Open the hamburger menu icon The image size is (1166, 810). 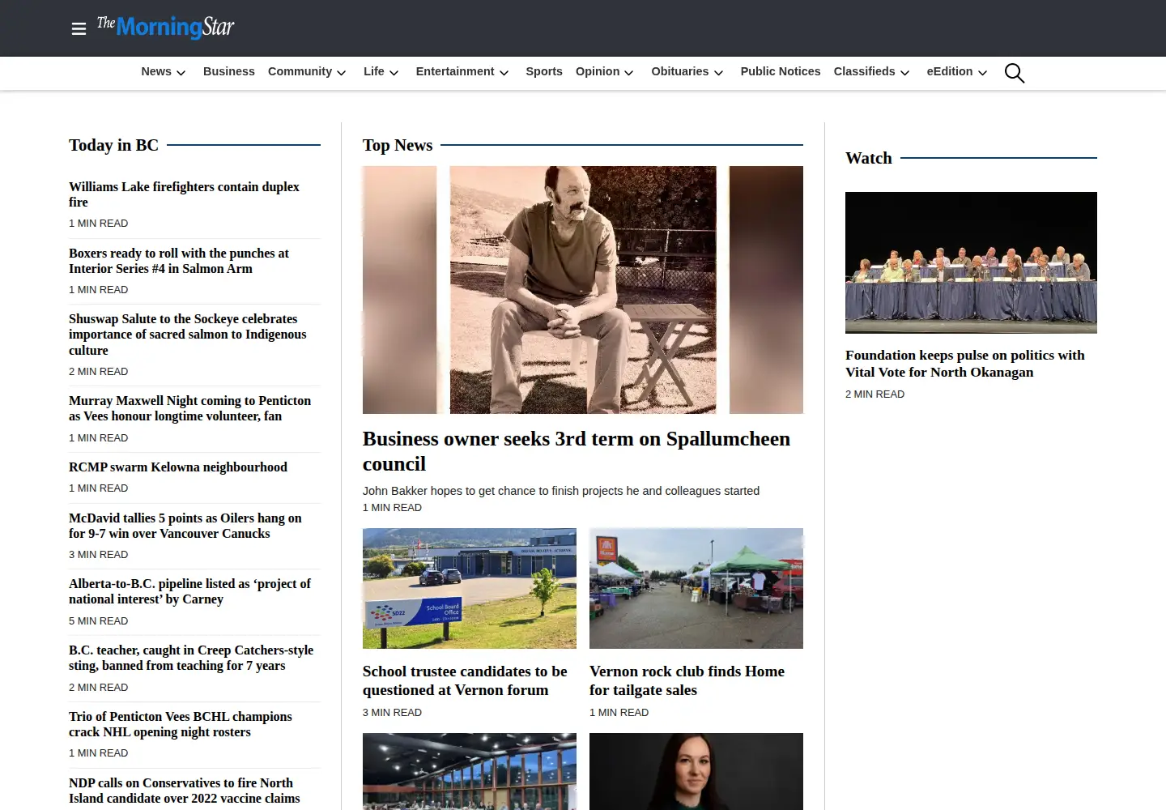coord(79,29)
